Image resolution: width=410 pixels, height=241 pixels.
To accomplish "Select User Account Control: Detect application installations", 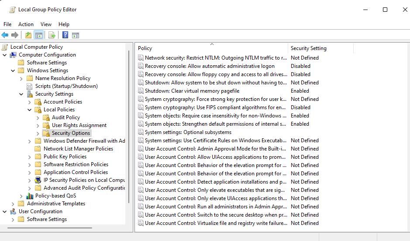I will point(216,182).
